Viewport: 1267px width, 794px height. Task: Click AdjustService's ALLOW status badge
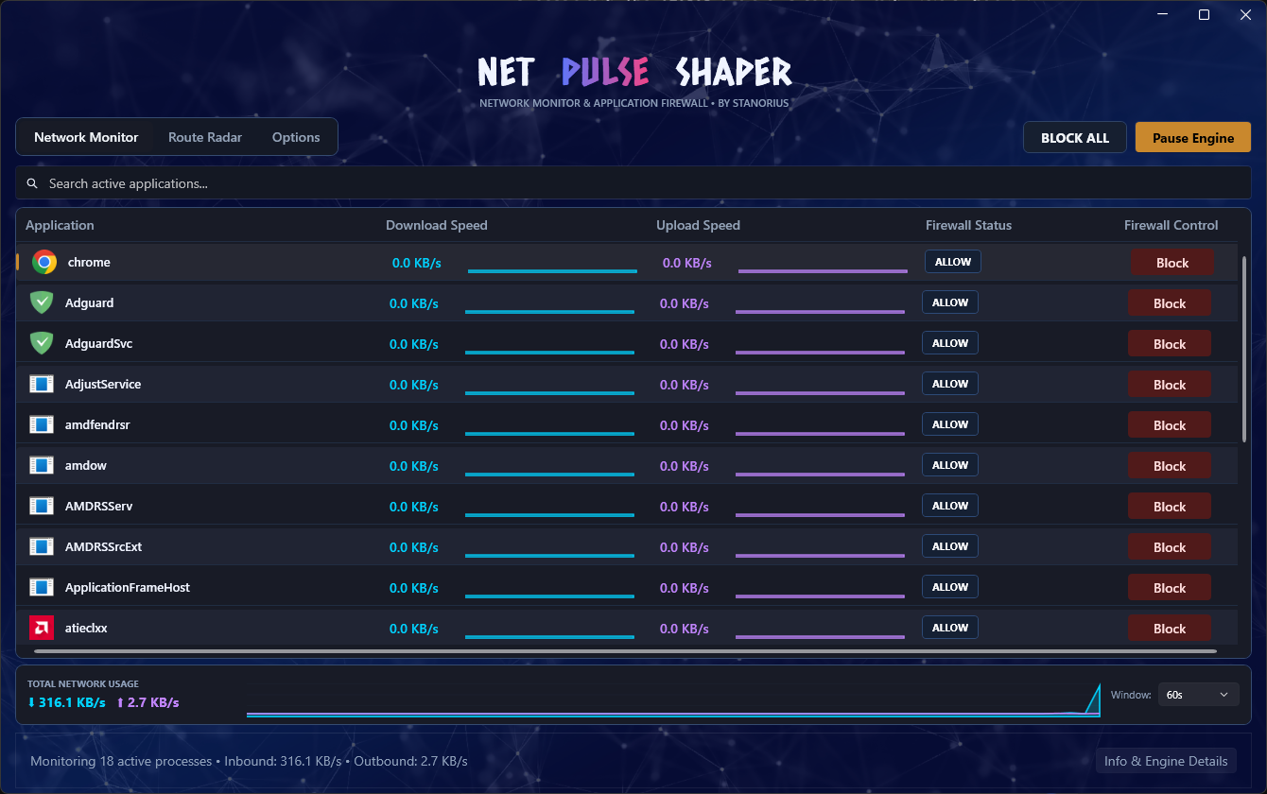coord(950,384)
